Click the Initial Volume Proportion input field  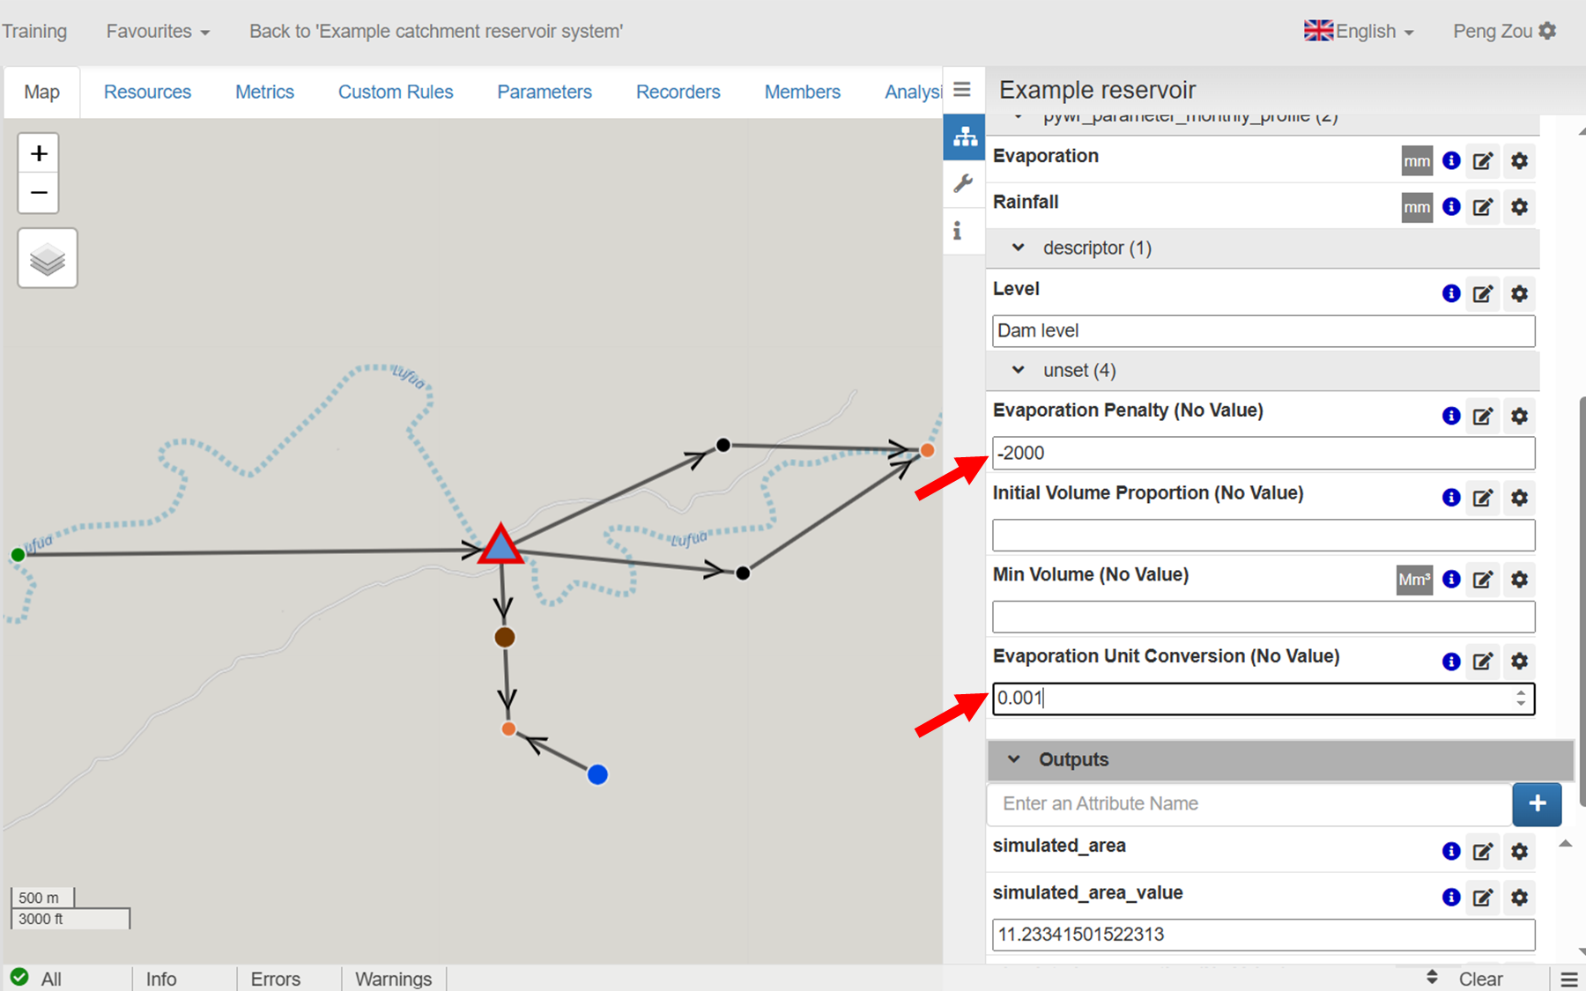coord(1263,536)
